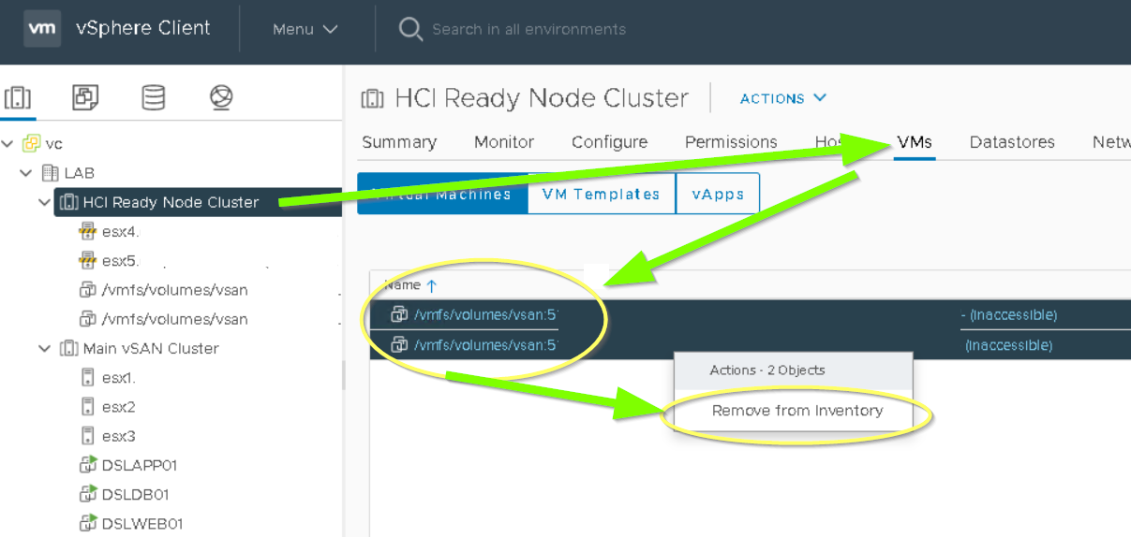The width and height of the screenshot is (1131, 537).
Task: Select second /vmfs/volumes/vsan tree entry icon
Action: [x=88, y=319]
